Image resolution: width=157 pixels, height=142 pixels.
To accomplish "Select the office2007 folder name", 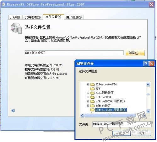I will click(103, 106).
